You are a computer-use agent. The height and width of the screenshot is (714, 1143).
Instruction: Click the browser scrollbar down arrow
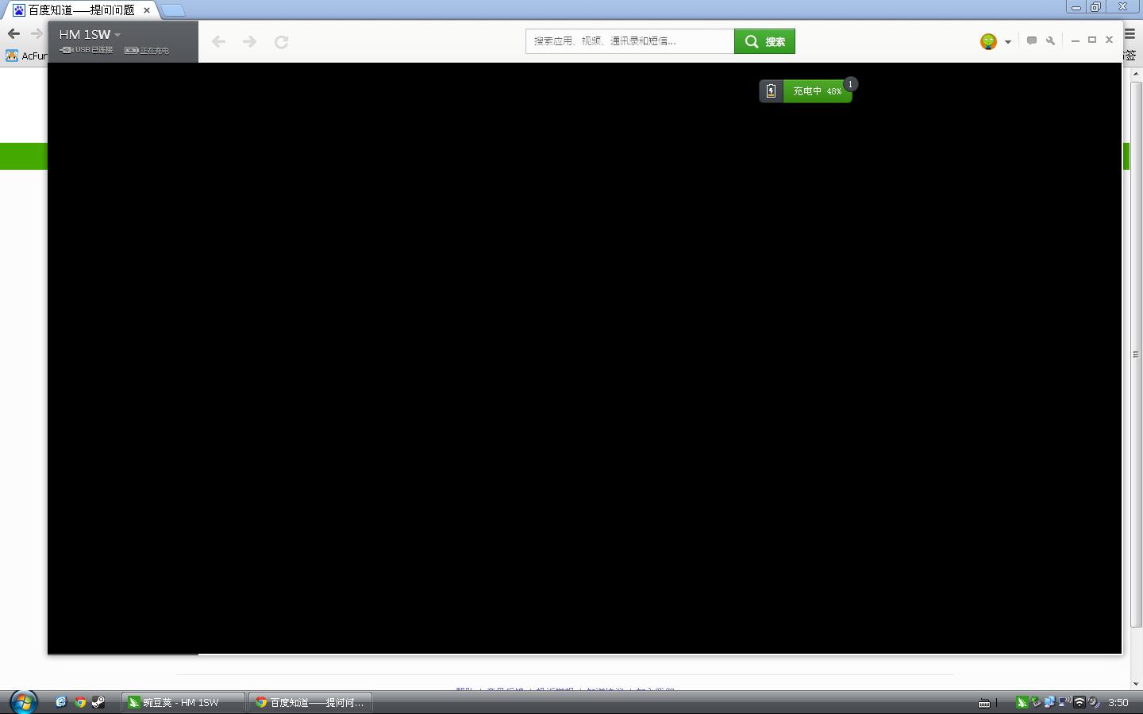pos(1136,683)
